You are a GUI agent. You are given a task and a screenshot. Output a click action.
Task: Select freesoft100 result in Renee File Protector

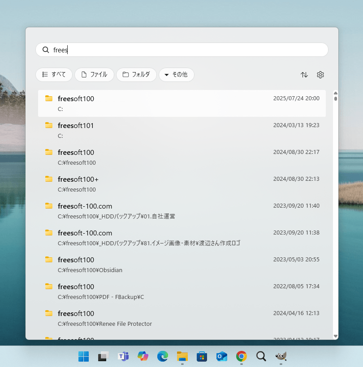click(182, 318)
